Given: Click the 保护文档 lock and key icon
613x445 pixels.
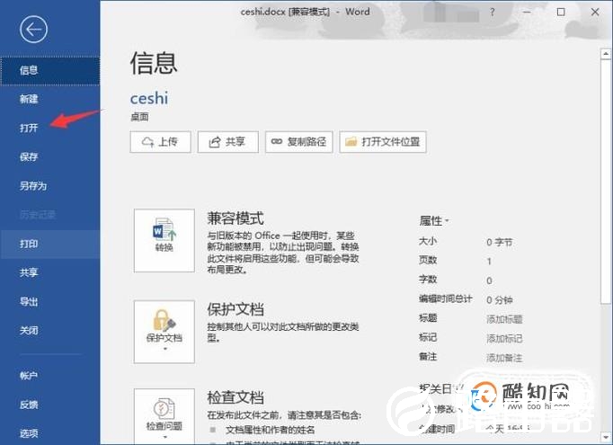Looking at the screenshot, I should click(x=164, y=321).
